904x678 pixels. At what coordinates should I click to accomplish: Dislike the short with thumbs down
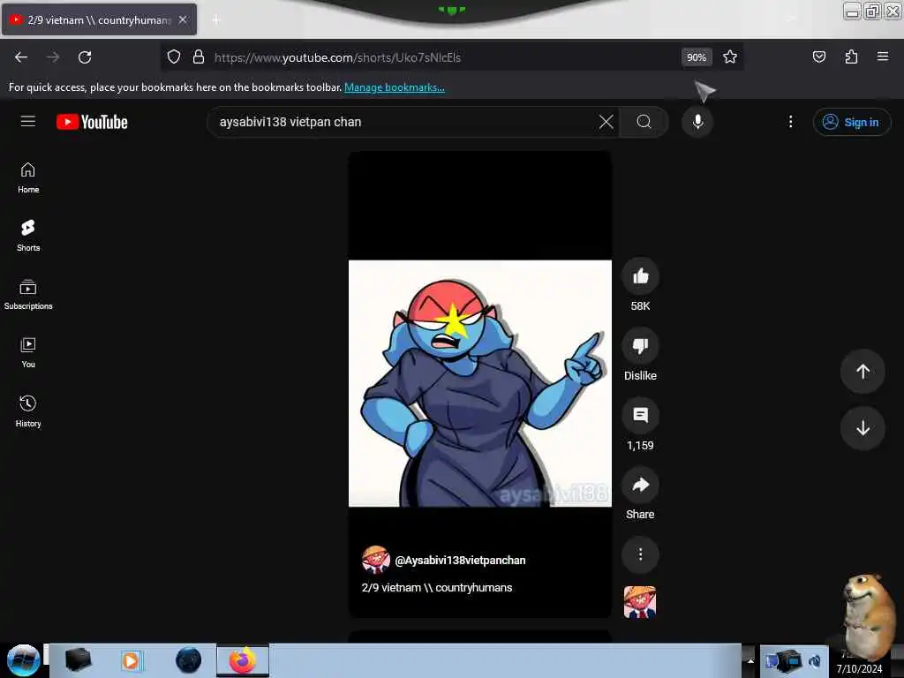coord(640,346)
